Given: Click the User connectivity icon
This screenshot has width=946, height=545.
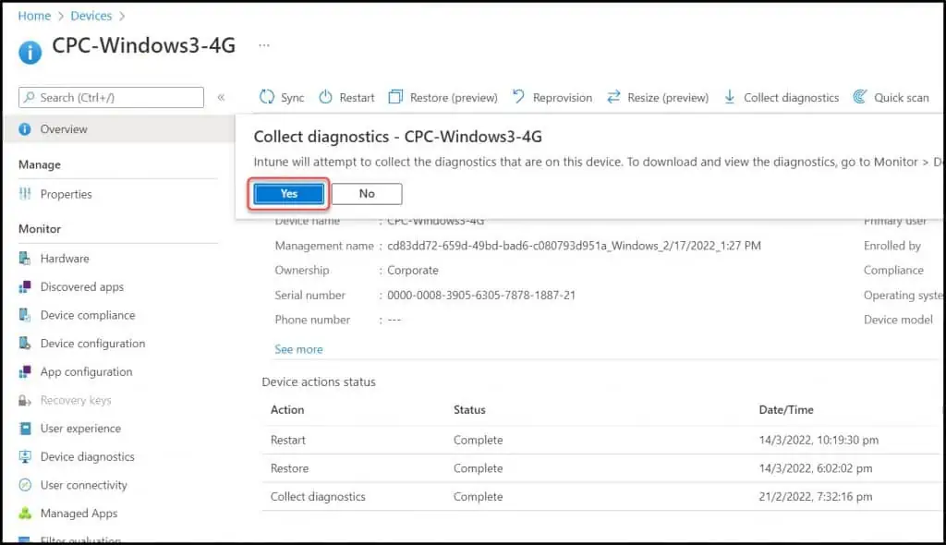Looking at the screenshot, I should point(25,485).
